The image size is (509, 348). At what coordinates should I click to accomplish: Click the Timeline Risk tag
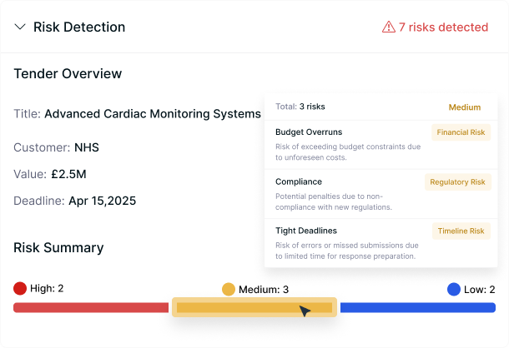(461, 231)
